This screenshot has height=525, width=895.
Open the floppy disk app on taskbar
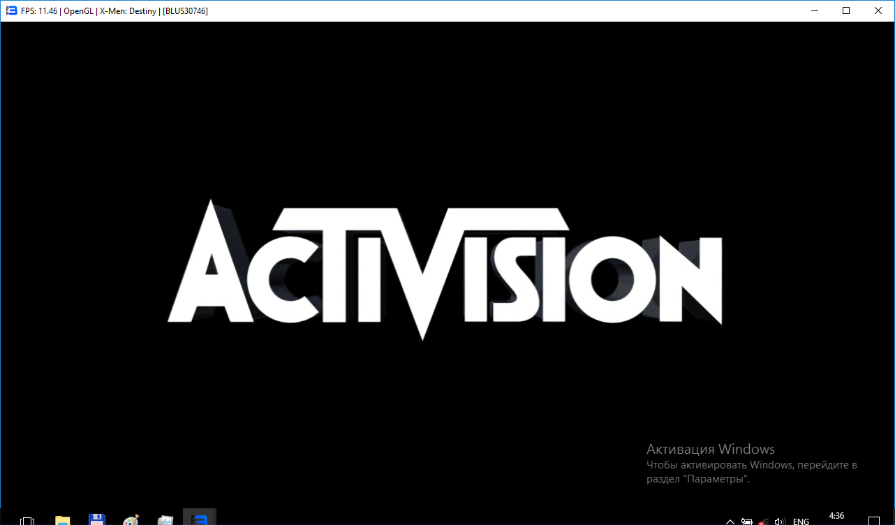coord(96,520)
